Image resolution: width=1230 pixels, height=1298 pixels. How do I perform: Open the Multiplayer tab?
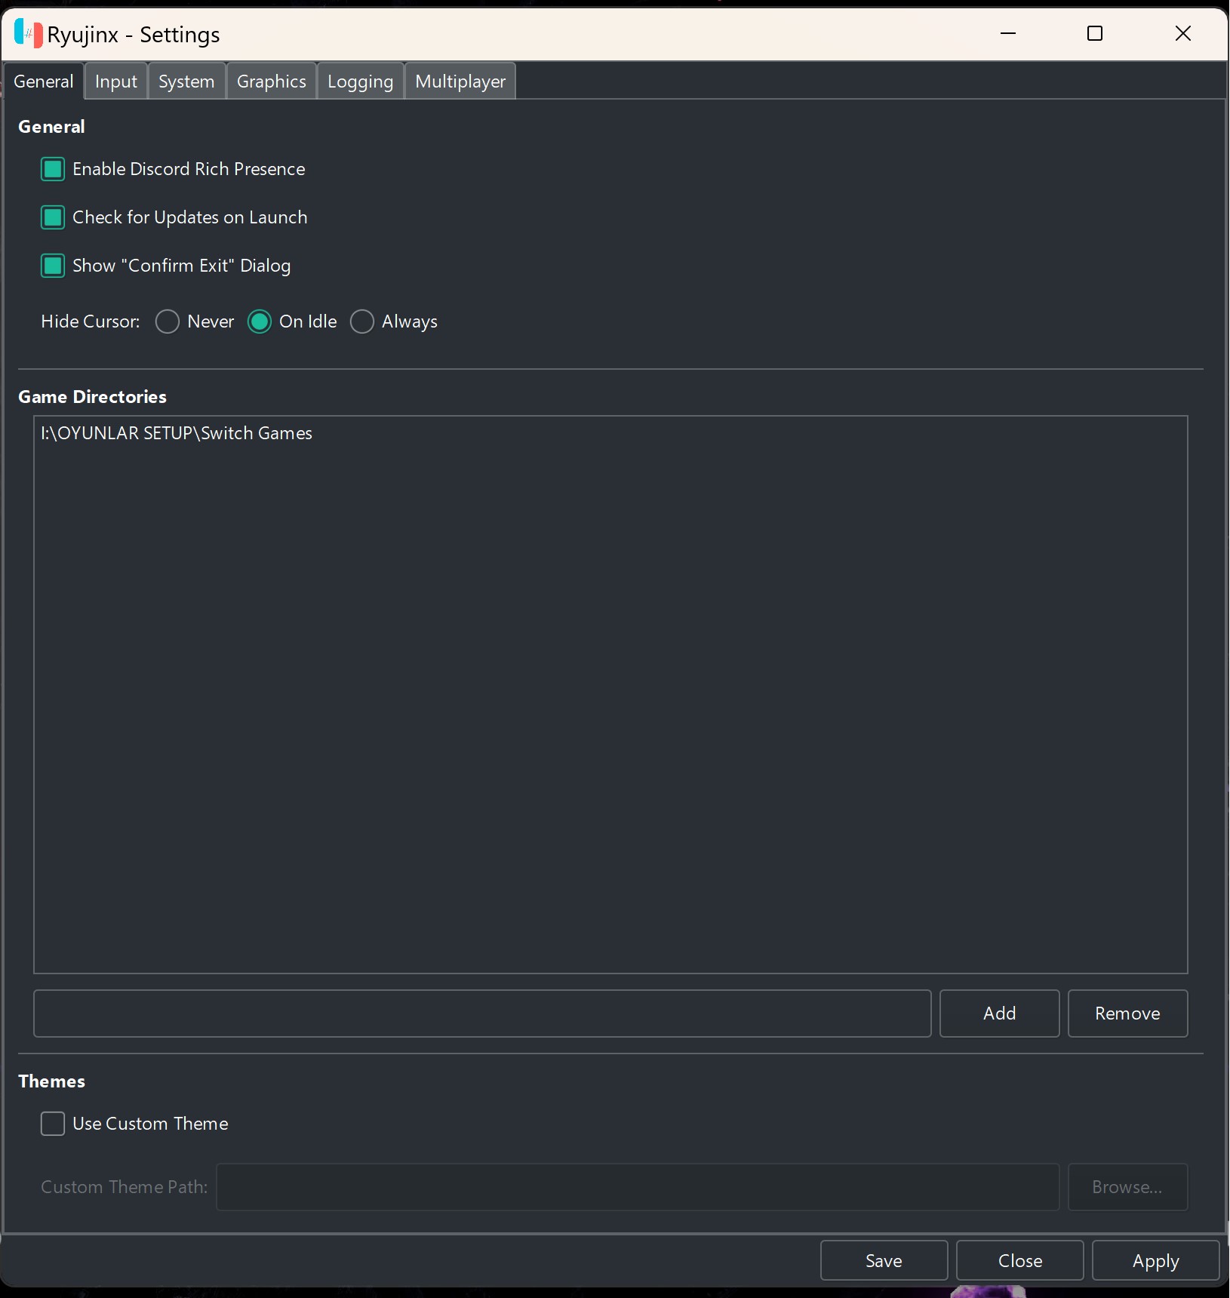(x=460, y=81)
